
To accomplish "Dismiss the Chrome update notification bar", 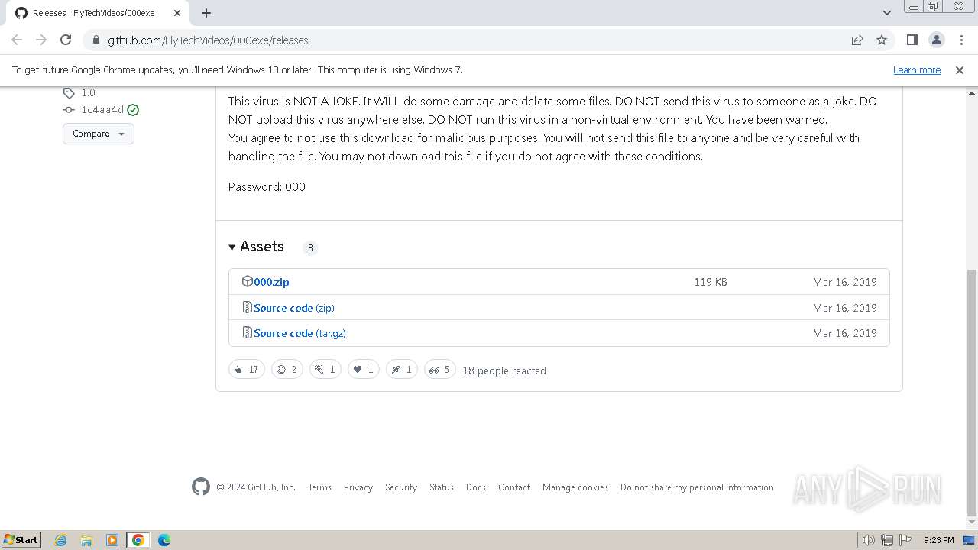I will tap(960, 70).
